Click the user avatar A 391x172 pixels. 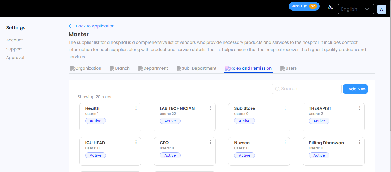382,9
